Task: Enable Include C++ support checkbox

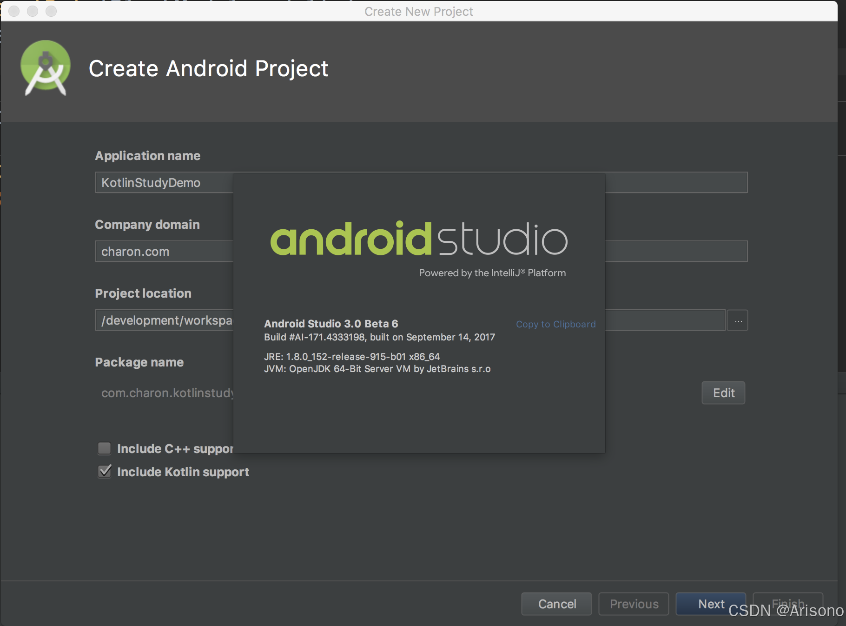Action: [x=105, y=448]
